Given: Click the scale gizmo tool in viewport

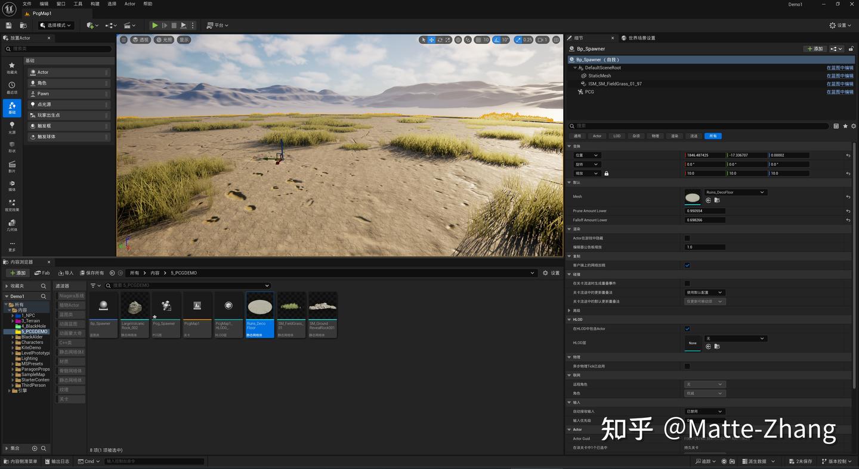Looking at the screenshot, I should (448, 40).
